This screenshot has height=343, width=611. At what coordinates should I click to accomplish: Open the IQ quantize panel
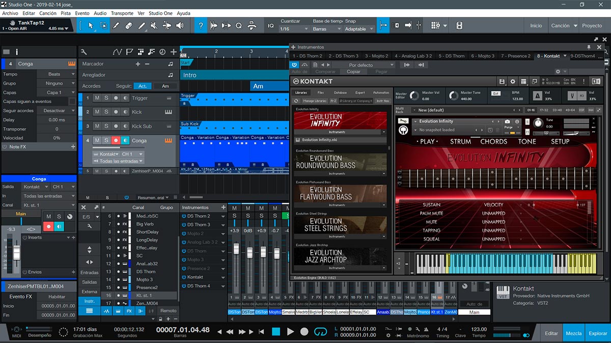point(271,25)
